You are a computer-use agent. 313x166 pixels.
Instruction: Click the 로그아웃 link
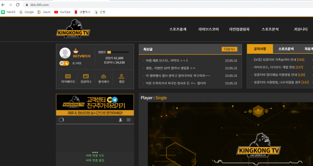tap(76, 63)
